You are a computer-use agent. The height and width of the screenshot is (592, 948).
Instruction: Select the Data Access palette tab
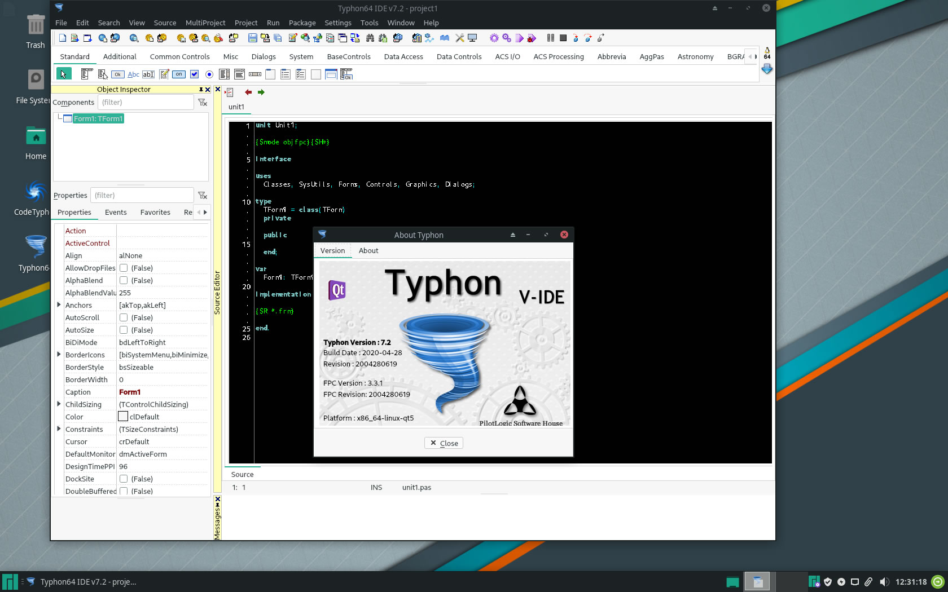point(403,57)
